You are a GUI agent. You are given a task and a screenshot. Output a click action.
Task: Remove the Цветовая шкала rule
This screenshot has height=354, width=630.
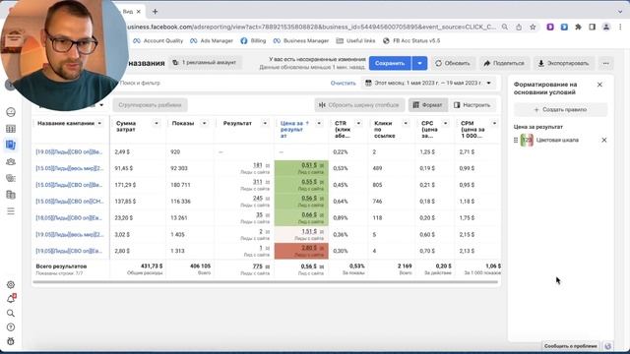tap(603, 140)
